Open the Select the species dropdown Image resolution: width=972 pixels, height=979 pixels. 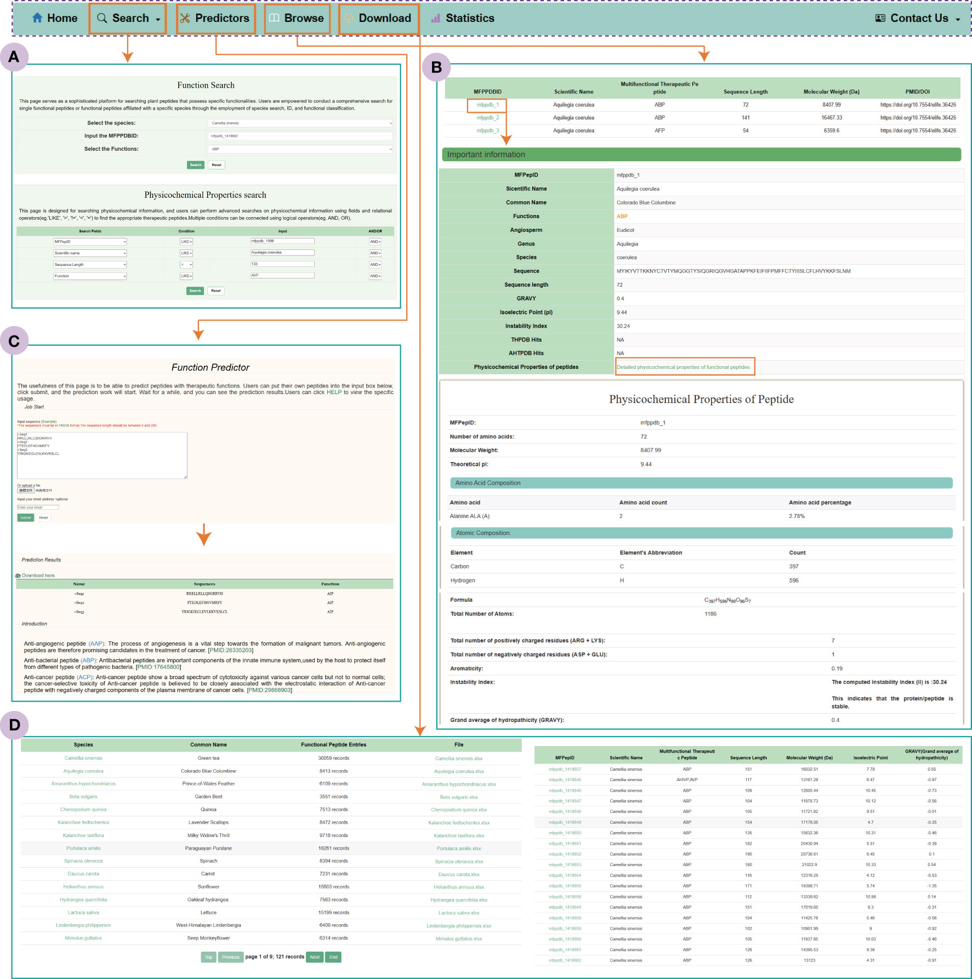pyautogui.click(x=301, y=123)
